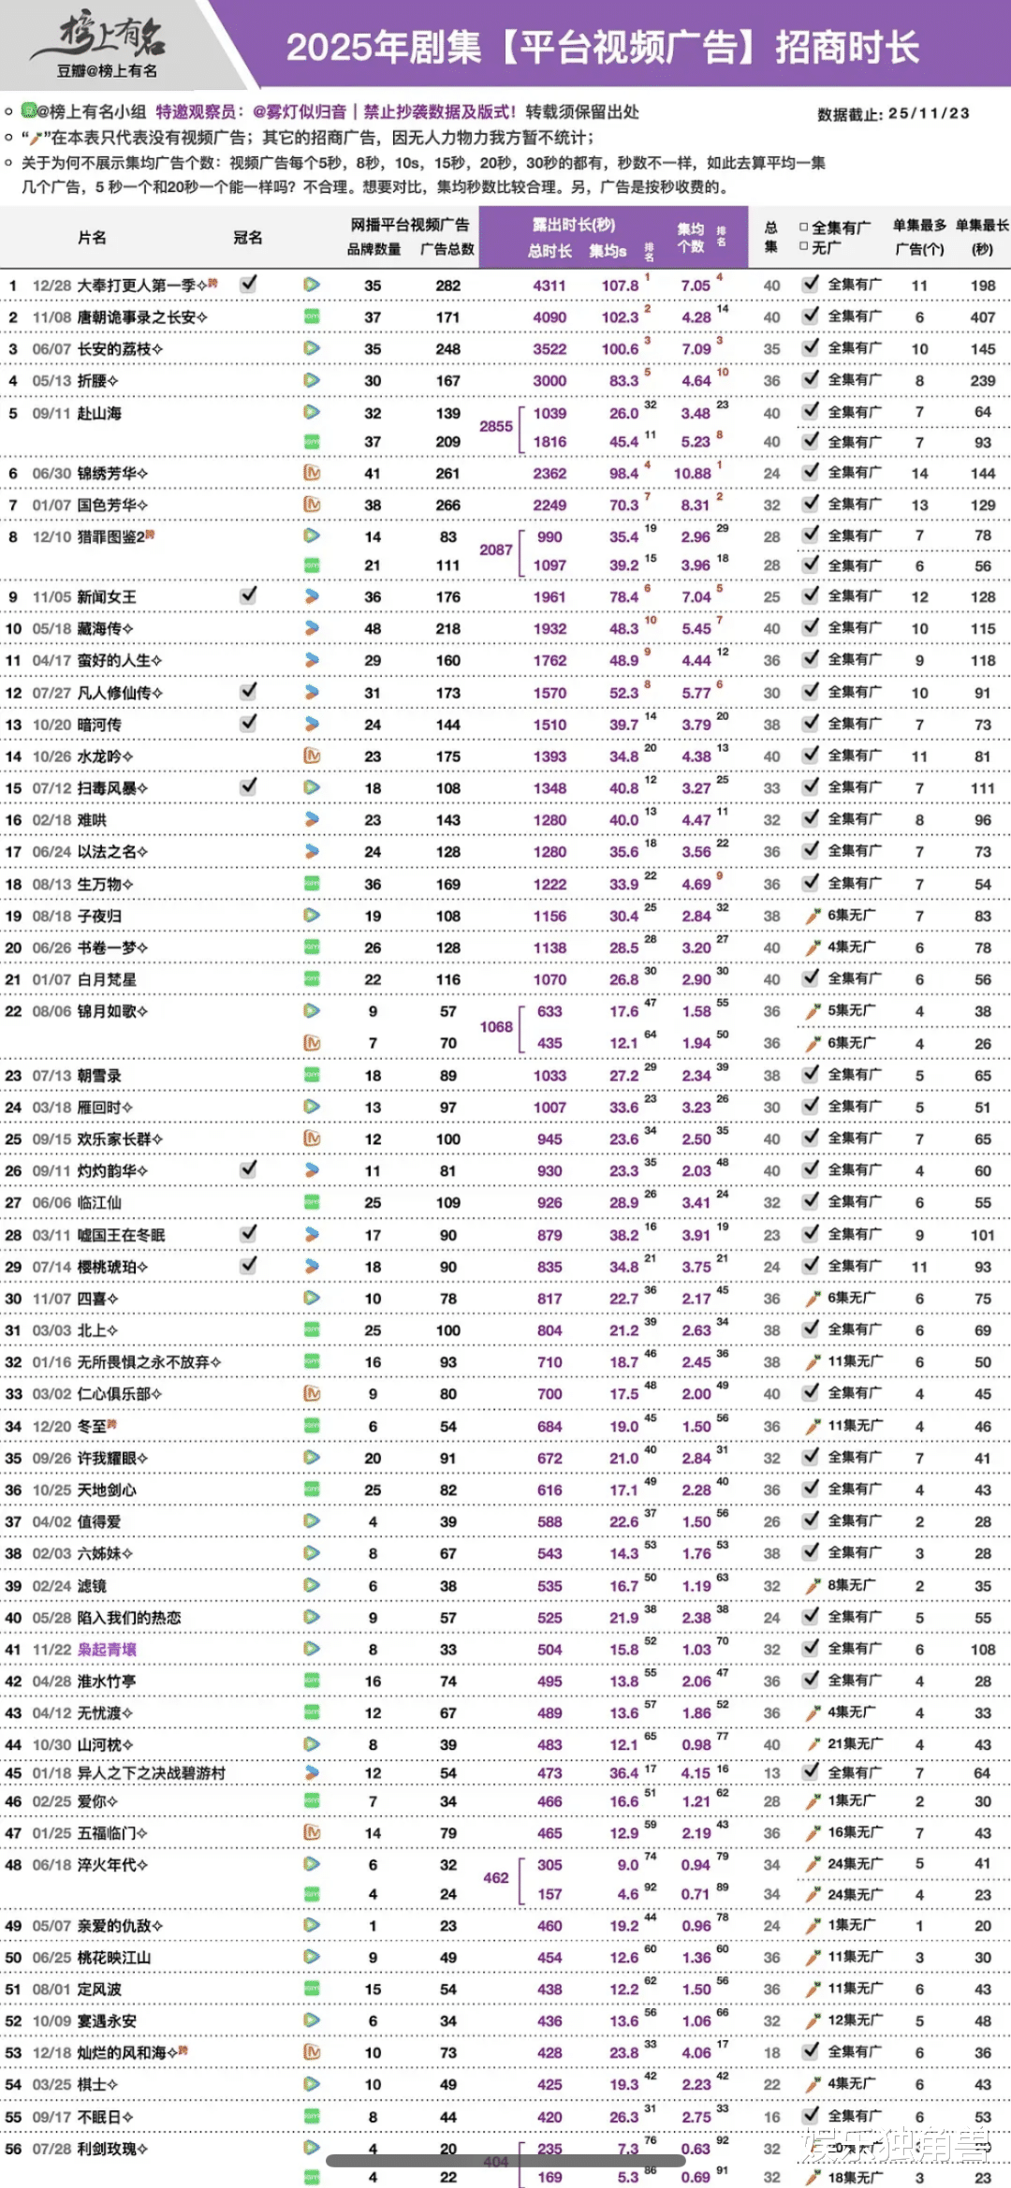Viewport: 1011px width, 2188px height.
Task: Click Mango TV icon in 国色芳华 row
Action: point(312,505)
